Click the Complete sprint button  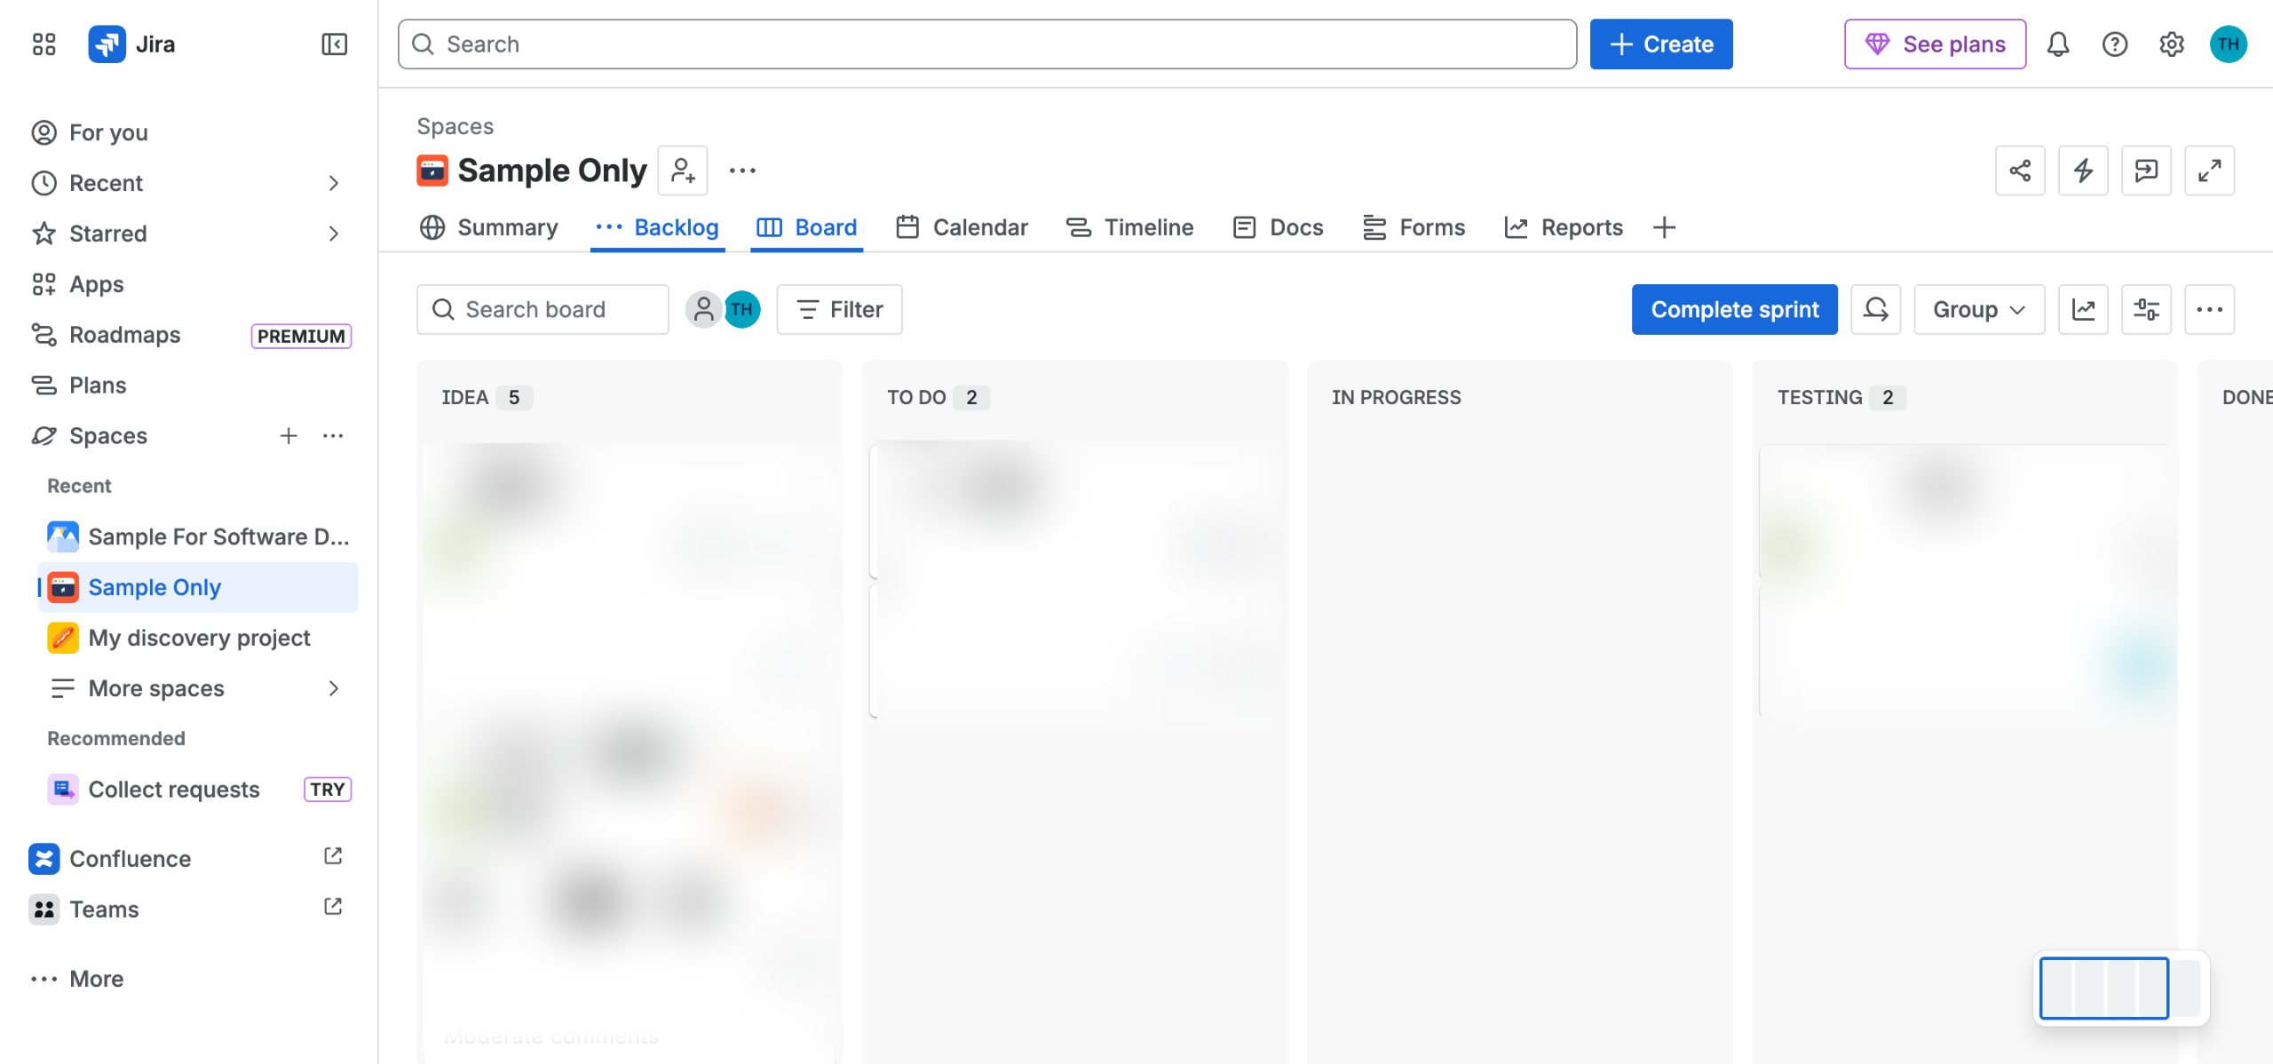(1734, 310)
